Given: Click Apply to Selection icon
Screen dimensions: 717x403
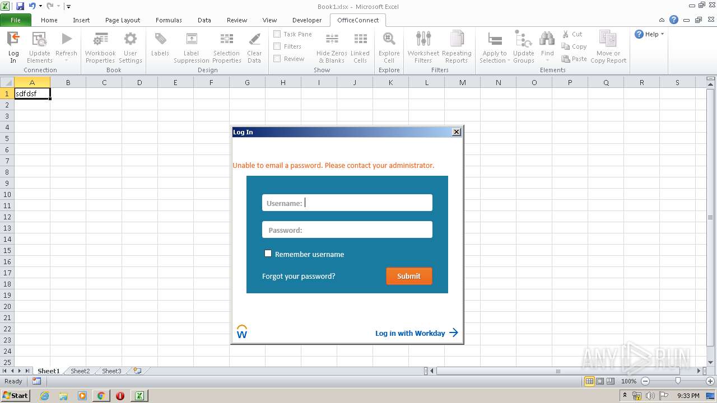Looking at the screenshot, I should pos(495,39).
